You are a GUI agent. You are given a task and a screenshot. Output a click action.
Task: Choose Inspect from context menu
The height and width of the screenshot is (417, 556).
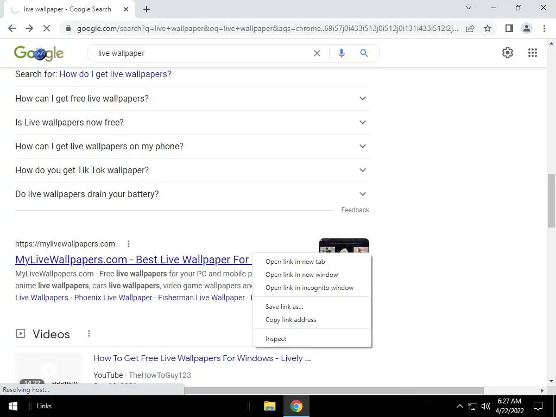tap(312, 339)
